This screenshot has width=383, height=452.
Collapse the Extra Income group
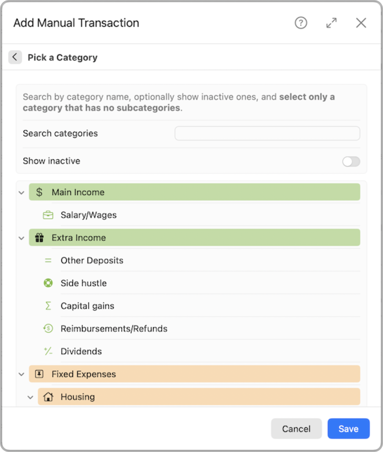point(21,238)
